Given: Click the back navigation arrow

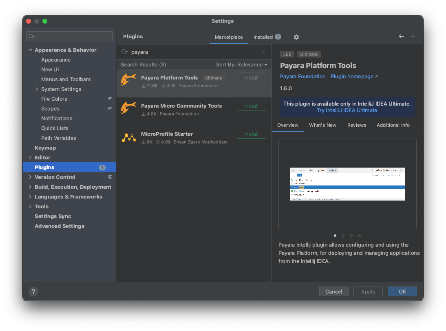Looking at the screenshot, I should [401, 36].
